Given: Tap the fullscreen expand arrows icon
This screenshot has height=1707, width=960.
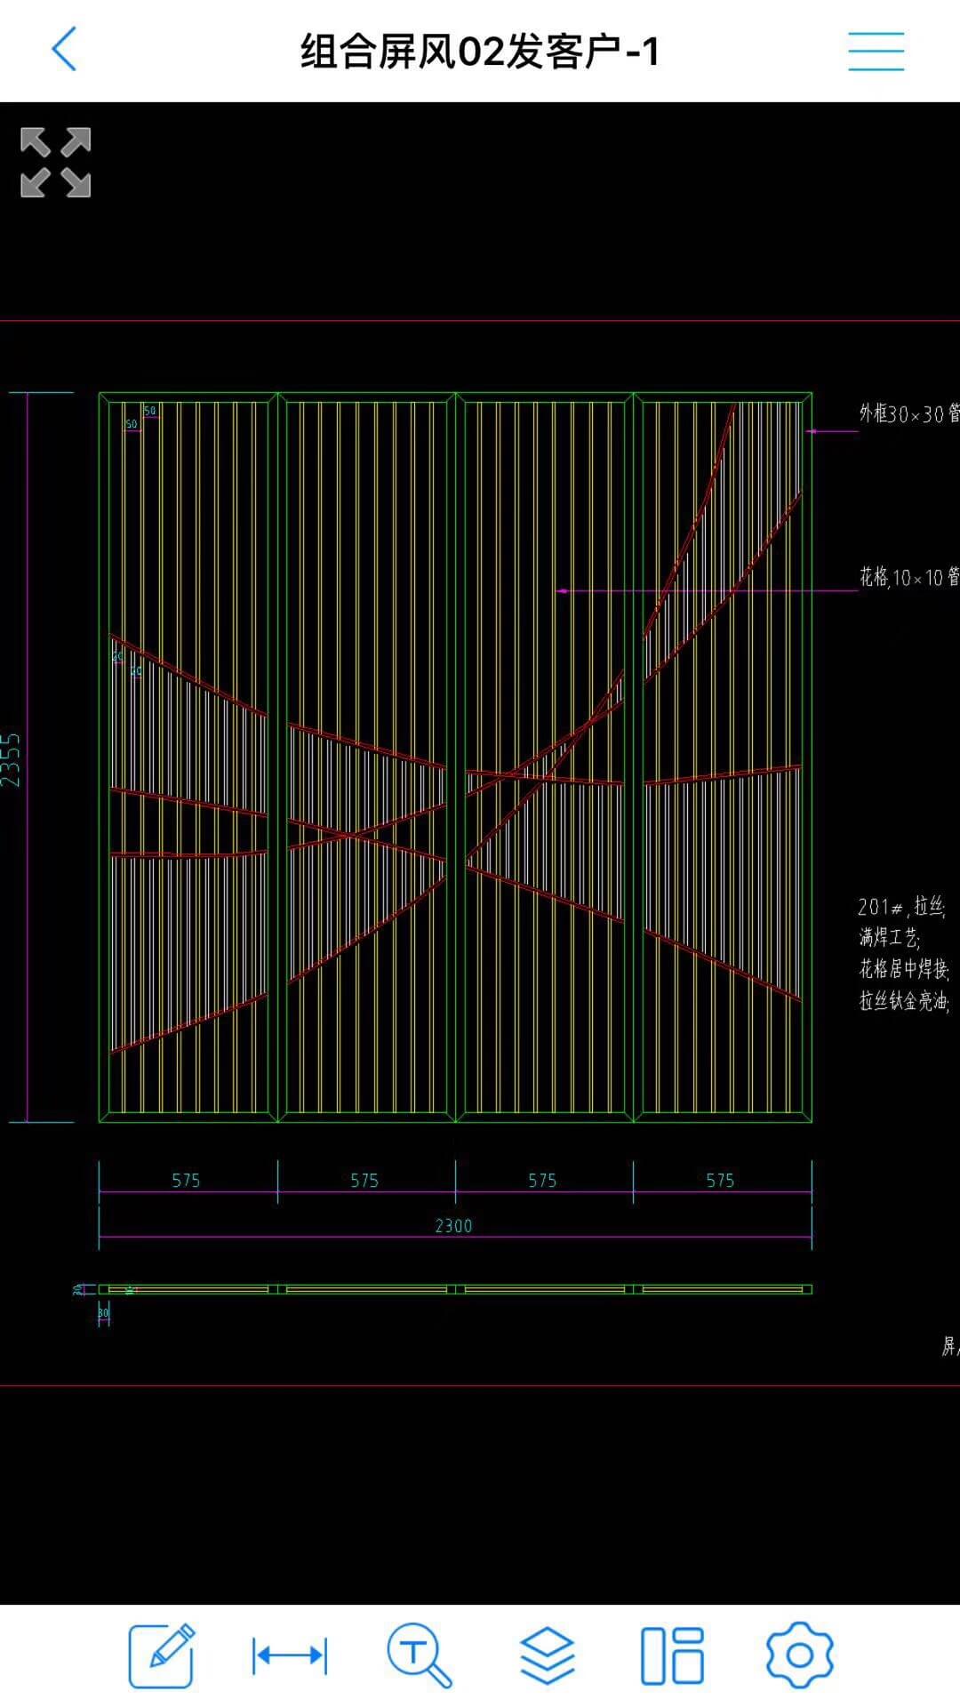Looking at the screenshot, I should pyautogui.click(x=56, y=163).
